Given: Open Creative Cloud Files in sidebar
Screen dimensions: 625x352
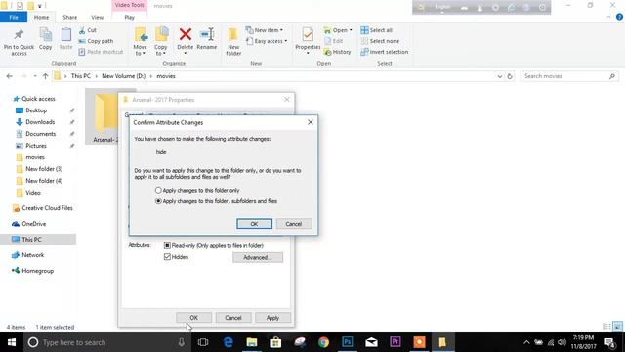Looking at the screenshot, I should tap(47, 208).
